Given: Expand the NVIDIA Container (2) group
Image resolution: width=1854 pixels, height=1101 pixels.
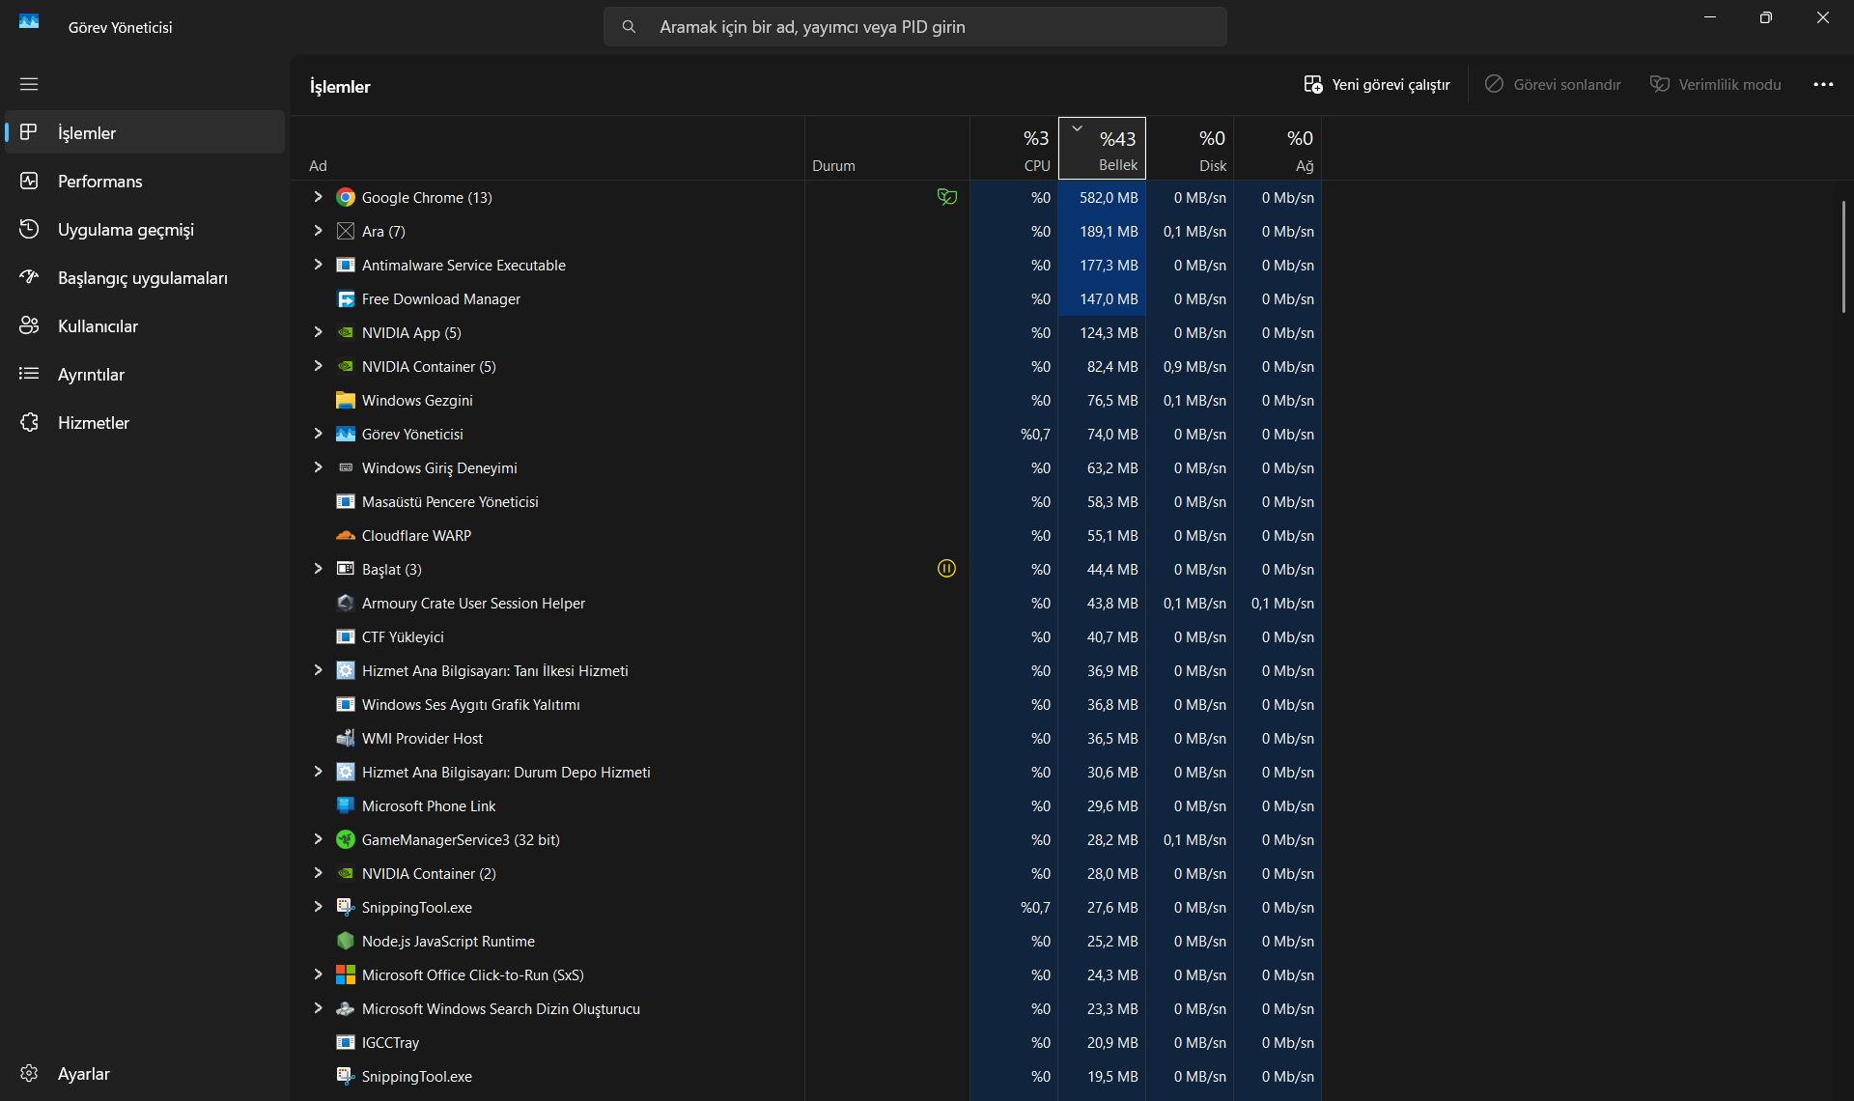Looking at the screenshot, I should 318,873.
